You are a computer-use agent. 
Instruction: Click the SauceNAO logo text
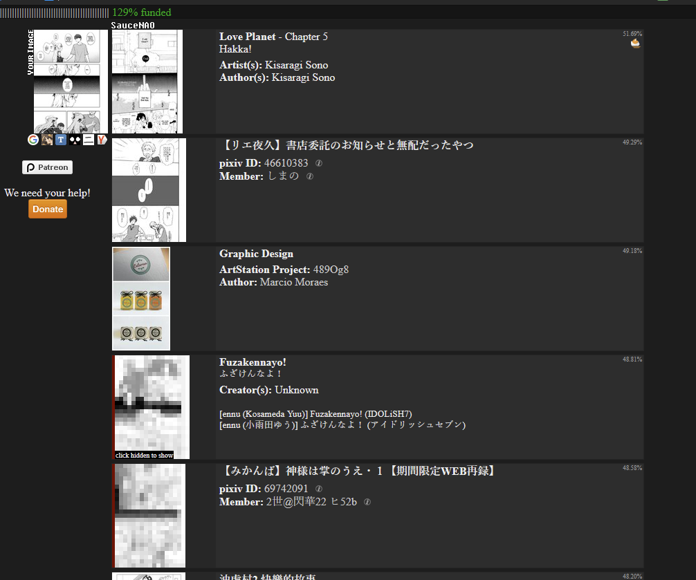point(133,26)
